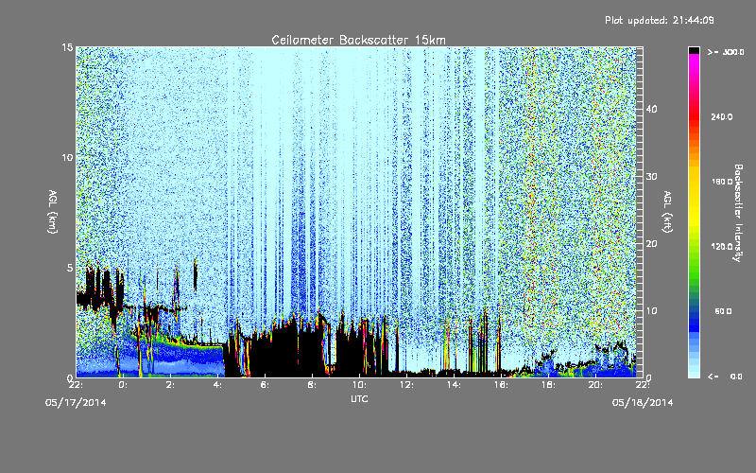Click the start date 05/17/2014
This screenshot has width=756, height=473.
point(76,403)
